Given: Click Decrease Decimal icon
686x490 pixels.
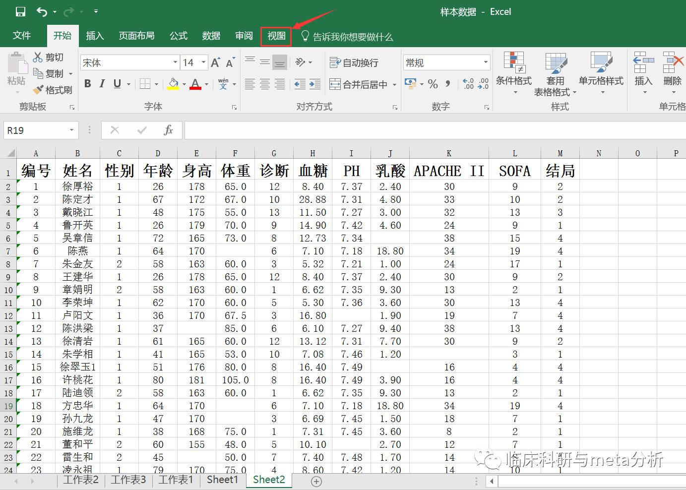Looking at the screenshot, I should click(483, 84).
